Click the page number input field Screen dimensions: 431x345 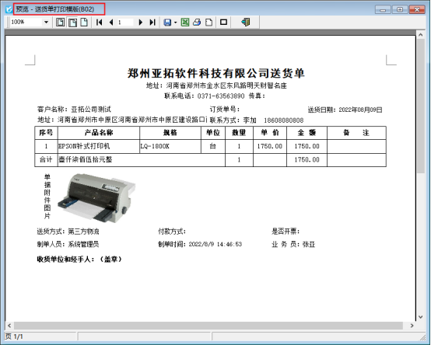click(x=125, y=23)
